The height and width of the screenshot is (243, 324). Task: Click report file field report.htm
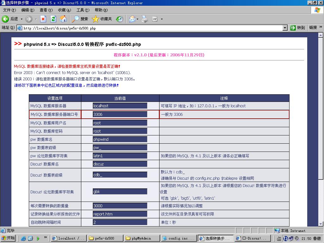tap(120, 214)
